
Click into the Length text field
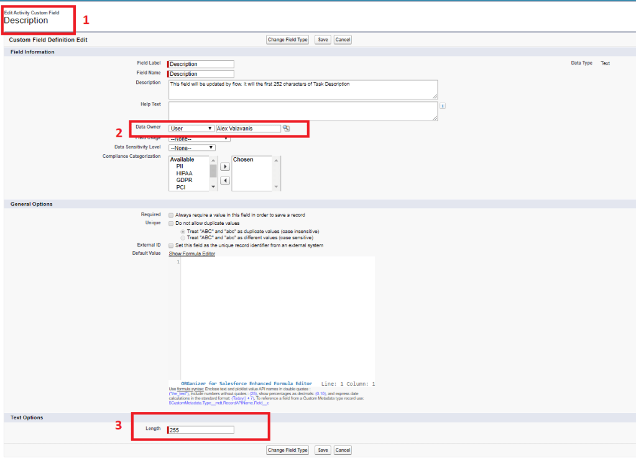[201, 430]
